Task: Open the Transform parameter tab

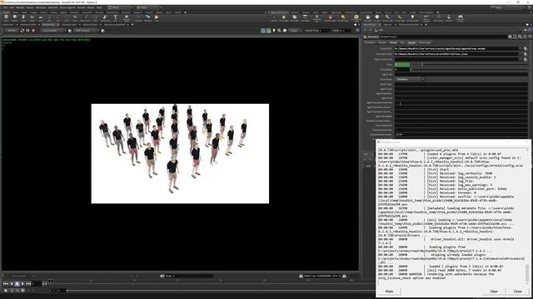Action: pos(370,42)
